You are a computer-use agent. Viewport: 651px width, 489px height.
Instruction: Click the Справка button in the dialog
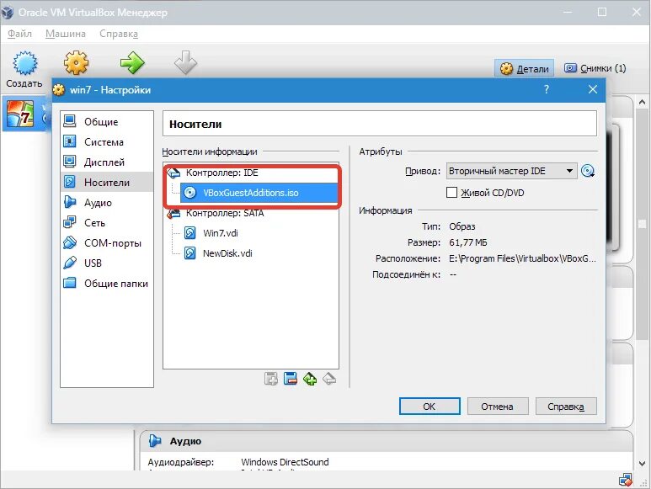point(566,406)
